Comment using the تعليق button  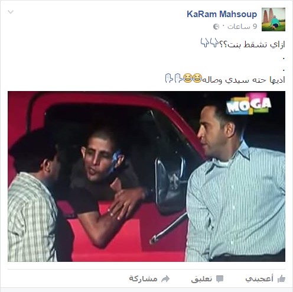(201, 279)
